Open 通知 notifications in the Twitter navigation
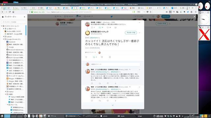 [x=78, y=16]
